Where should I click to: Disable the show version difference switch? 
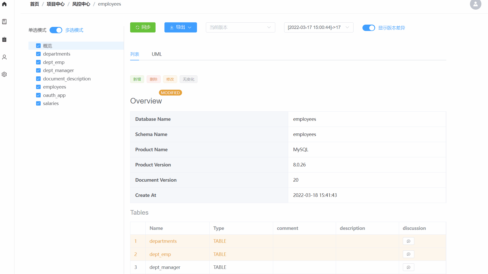point(369,28)
